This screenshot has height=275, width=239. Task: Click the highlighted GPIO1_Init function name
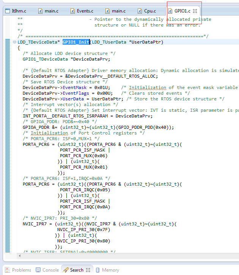point(76,42)
